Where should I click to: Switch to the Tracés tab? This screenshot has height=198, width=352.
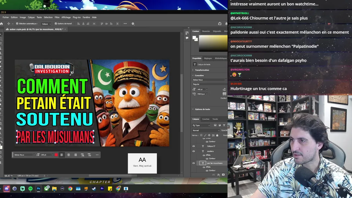(215, 119)
